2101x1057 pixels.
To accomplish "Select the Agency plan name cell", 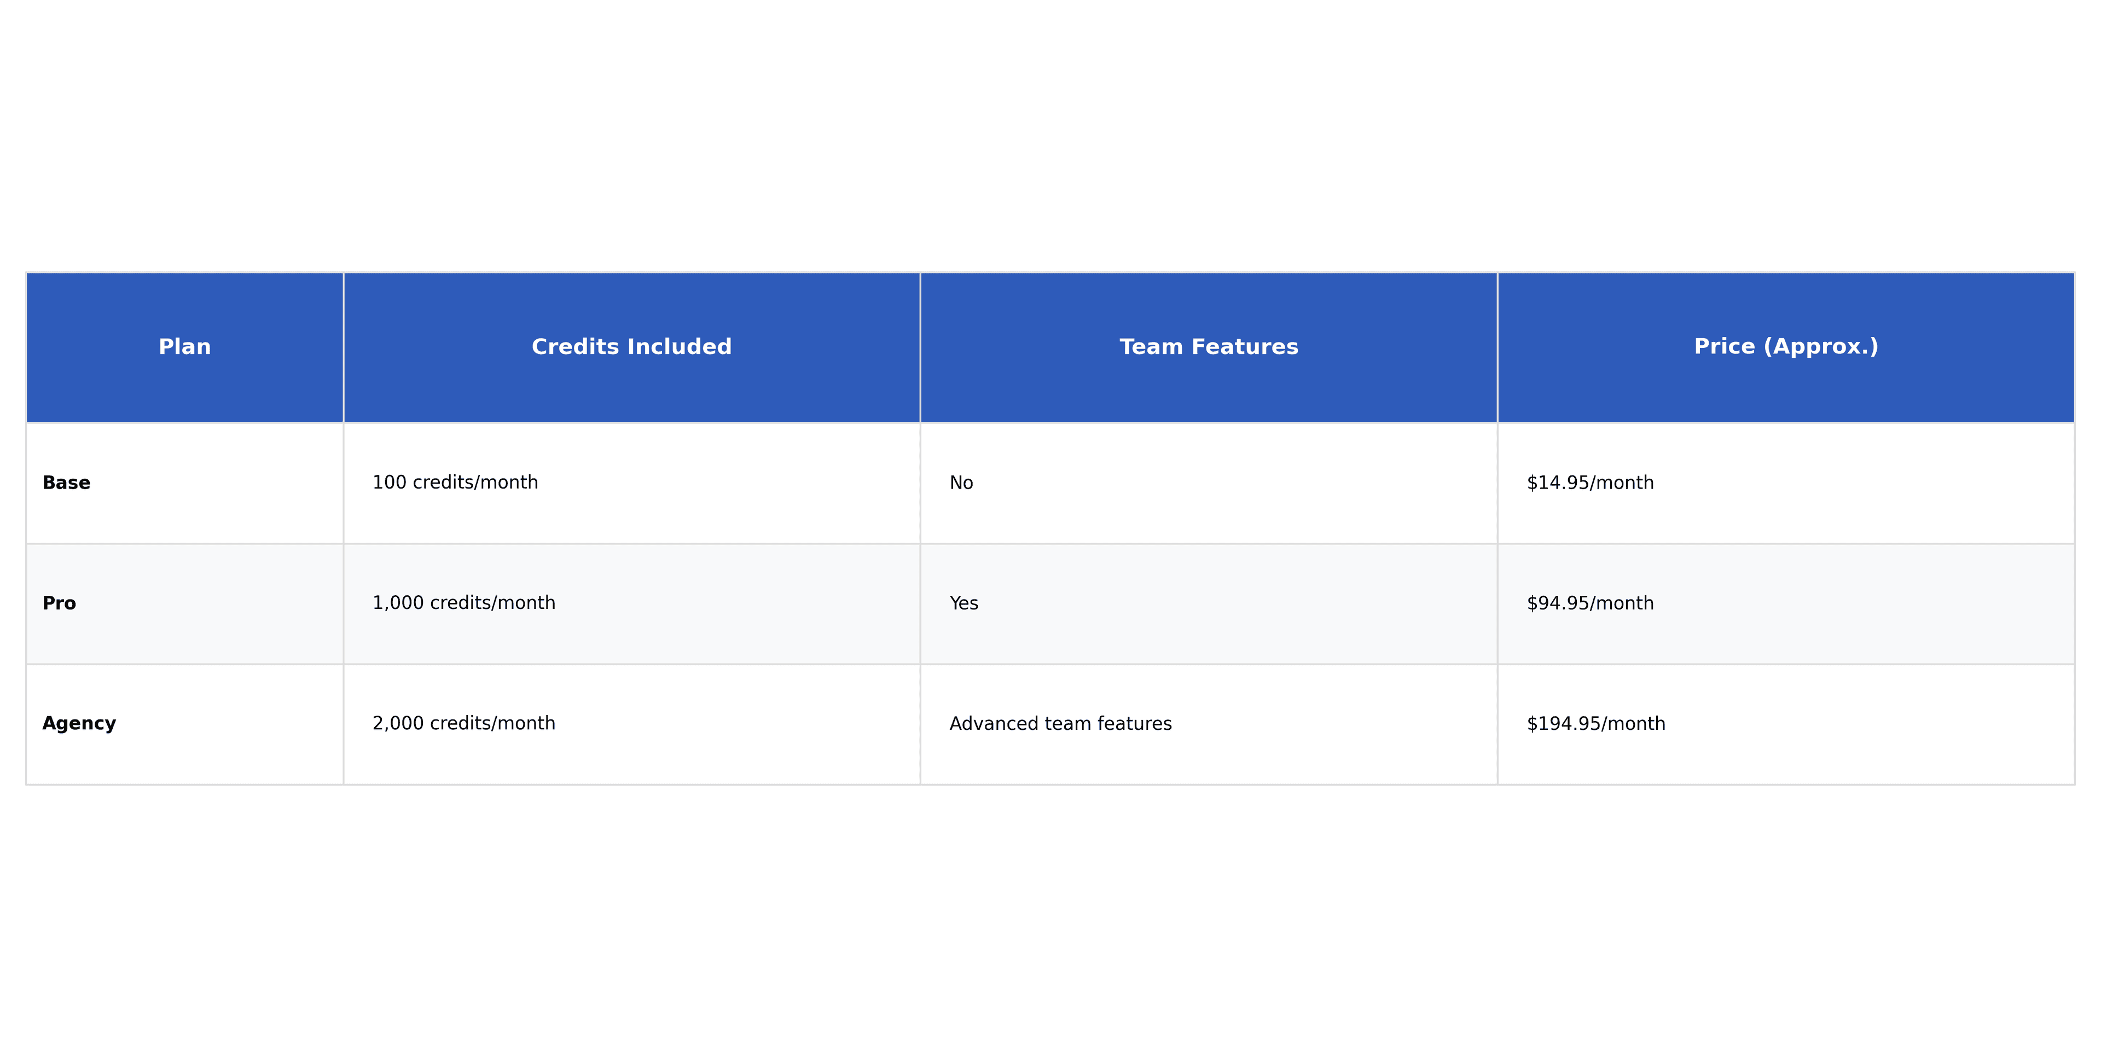I will point(79,723).
